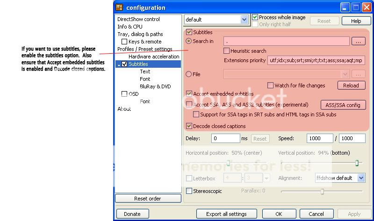Click the Donate button
This screenshot has width=374, height=221.
[x=132, y=214]
